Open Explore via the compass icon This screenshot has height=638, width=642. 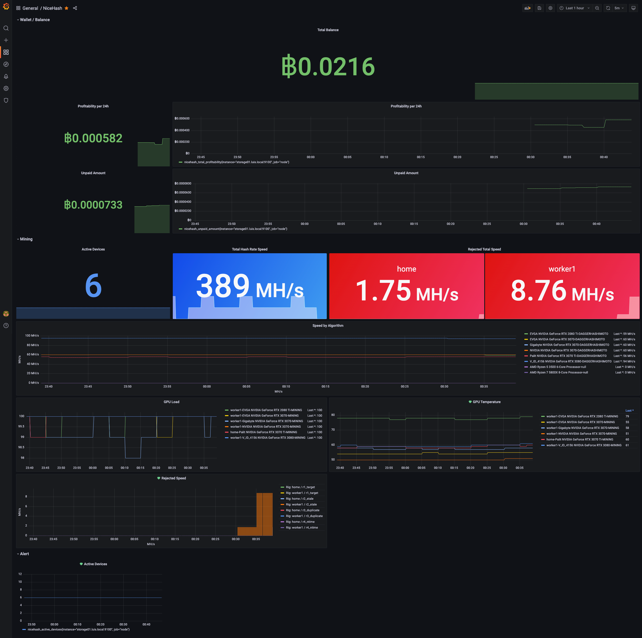click(x=6, y=64)
